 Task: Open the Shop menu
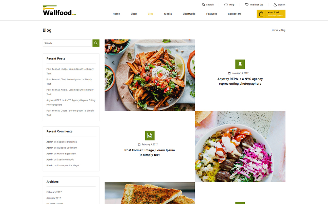point(134,14)
